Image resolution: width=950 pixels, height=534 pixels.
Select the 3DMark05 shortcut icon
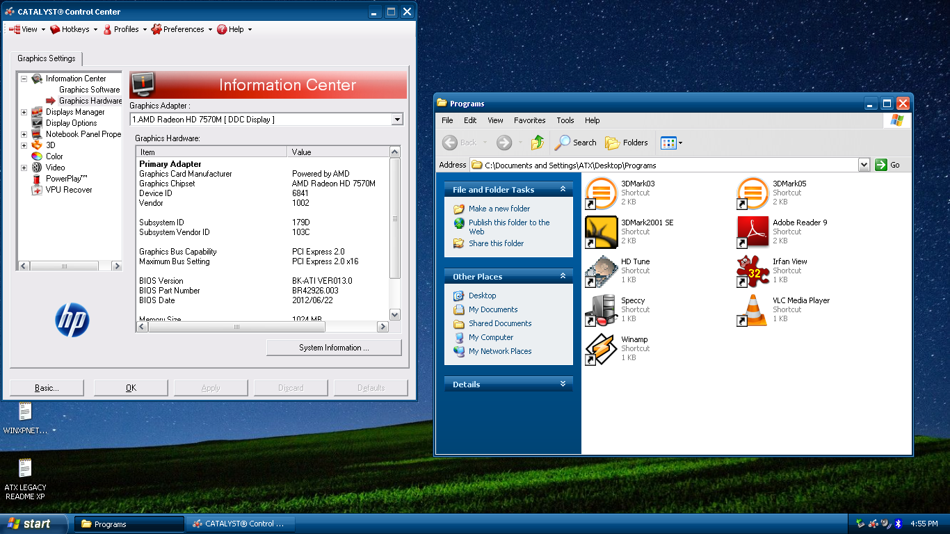(x=752, y=193)
